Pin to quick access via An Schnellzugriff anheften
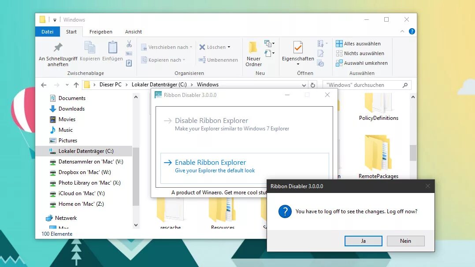 [58, 54]
